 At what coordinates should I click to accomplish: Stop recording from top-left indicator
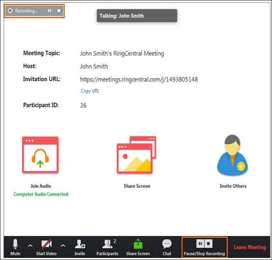click(x=59, y=11)
